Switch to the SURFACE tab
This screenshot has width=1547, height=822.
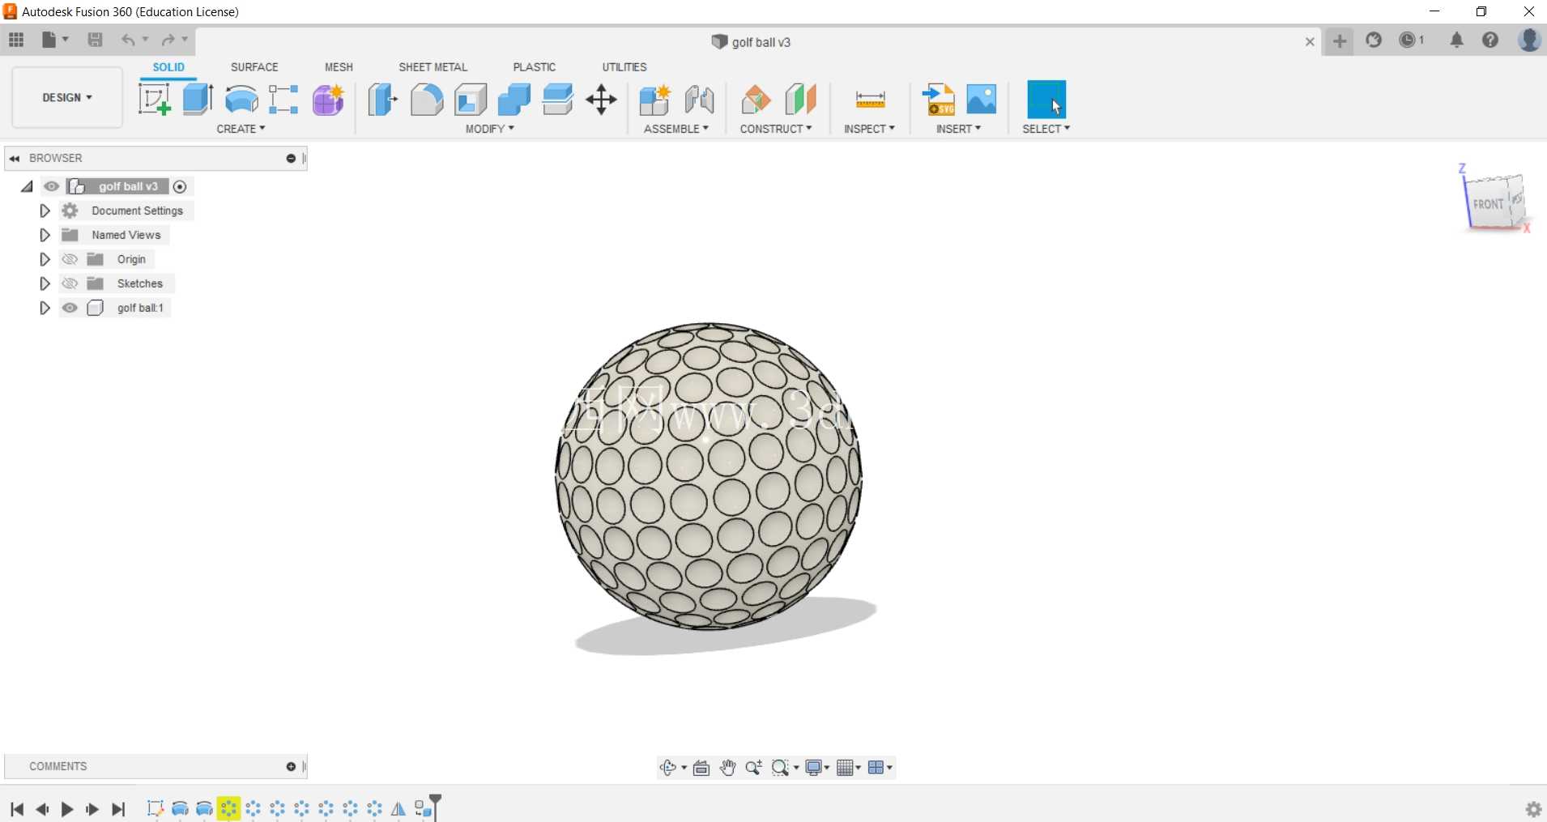click(x=254, y=67)
